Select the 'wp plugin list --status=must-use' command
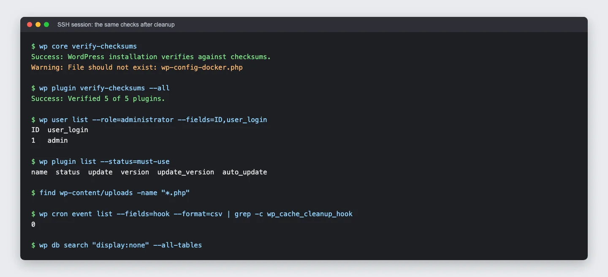 [100, 161]
